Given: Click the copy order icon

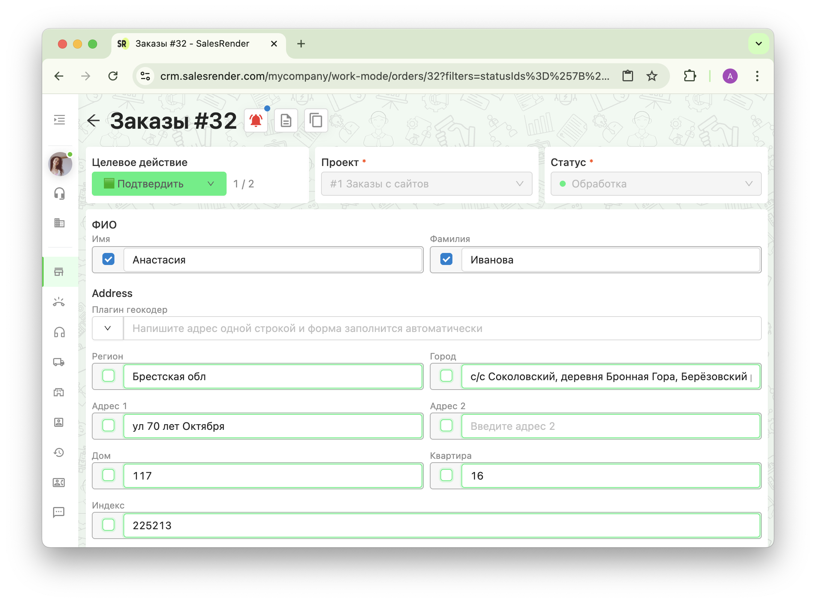Looking at the screenshot, I should (316, 120).
